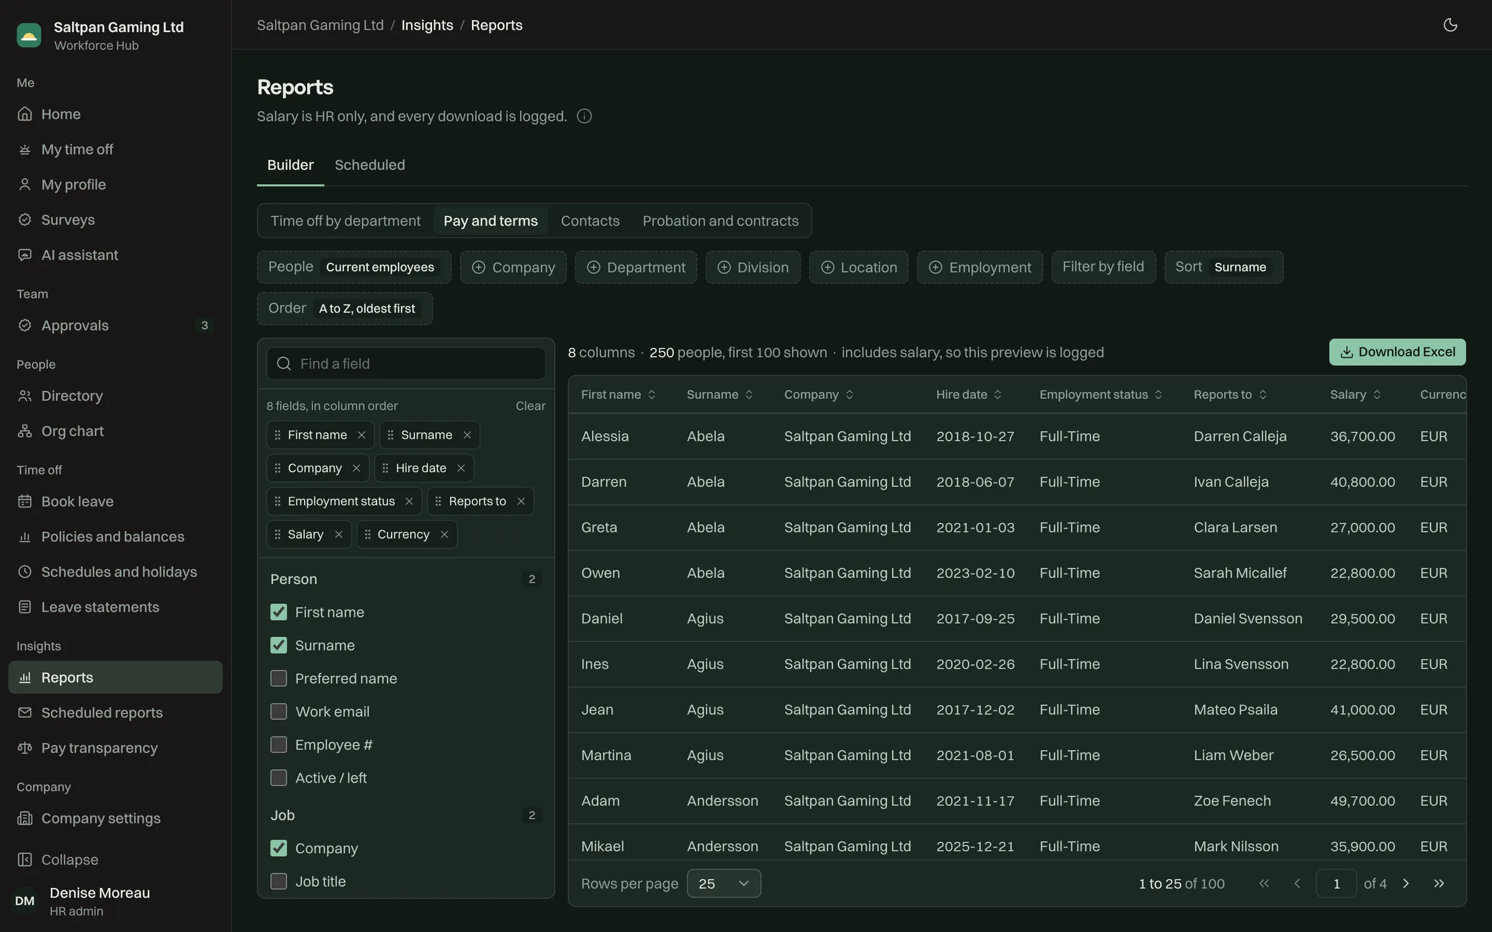Remove the First name field chip

click(x=361, y=435)
